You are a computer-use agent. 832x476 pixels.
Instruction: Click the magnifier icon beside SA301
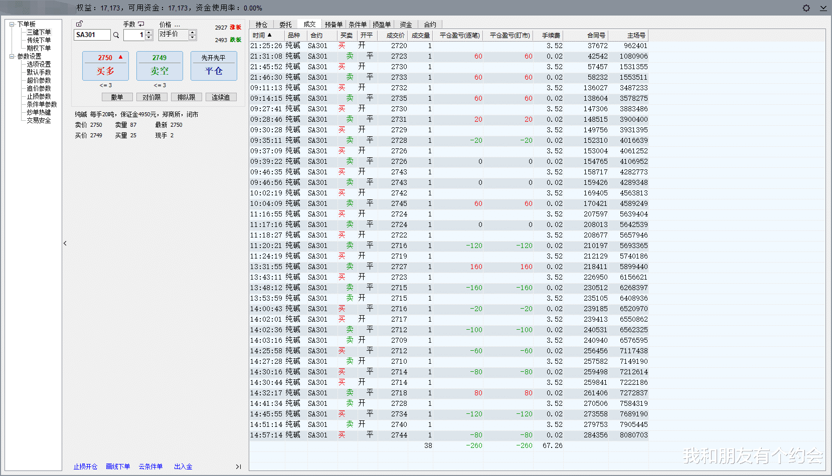[x=116, y=35]
